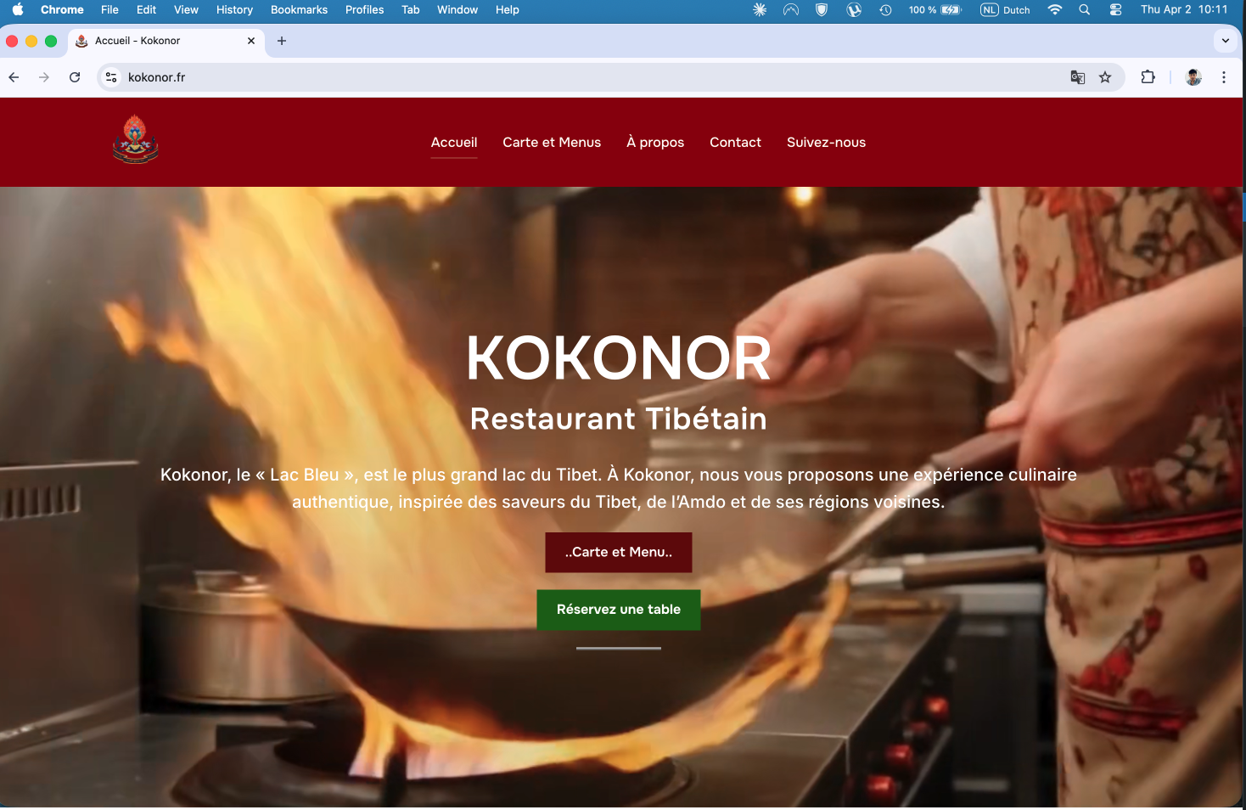The image size is (1246, 810).
Task: Bookmark this page with star icon
Action: [1105, 77]
